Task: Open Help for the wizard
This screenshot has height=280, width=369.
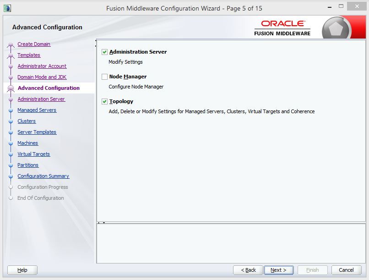Action: click(x=22, y=270)
